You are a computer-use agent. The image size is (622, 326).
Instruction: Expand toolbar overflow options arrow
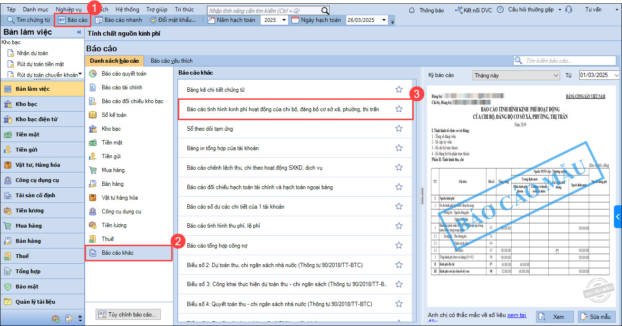tap(392, 21)
